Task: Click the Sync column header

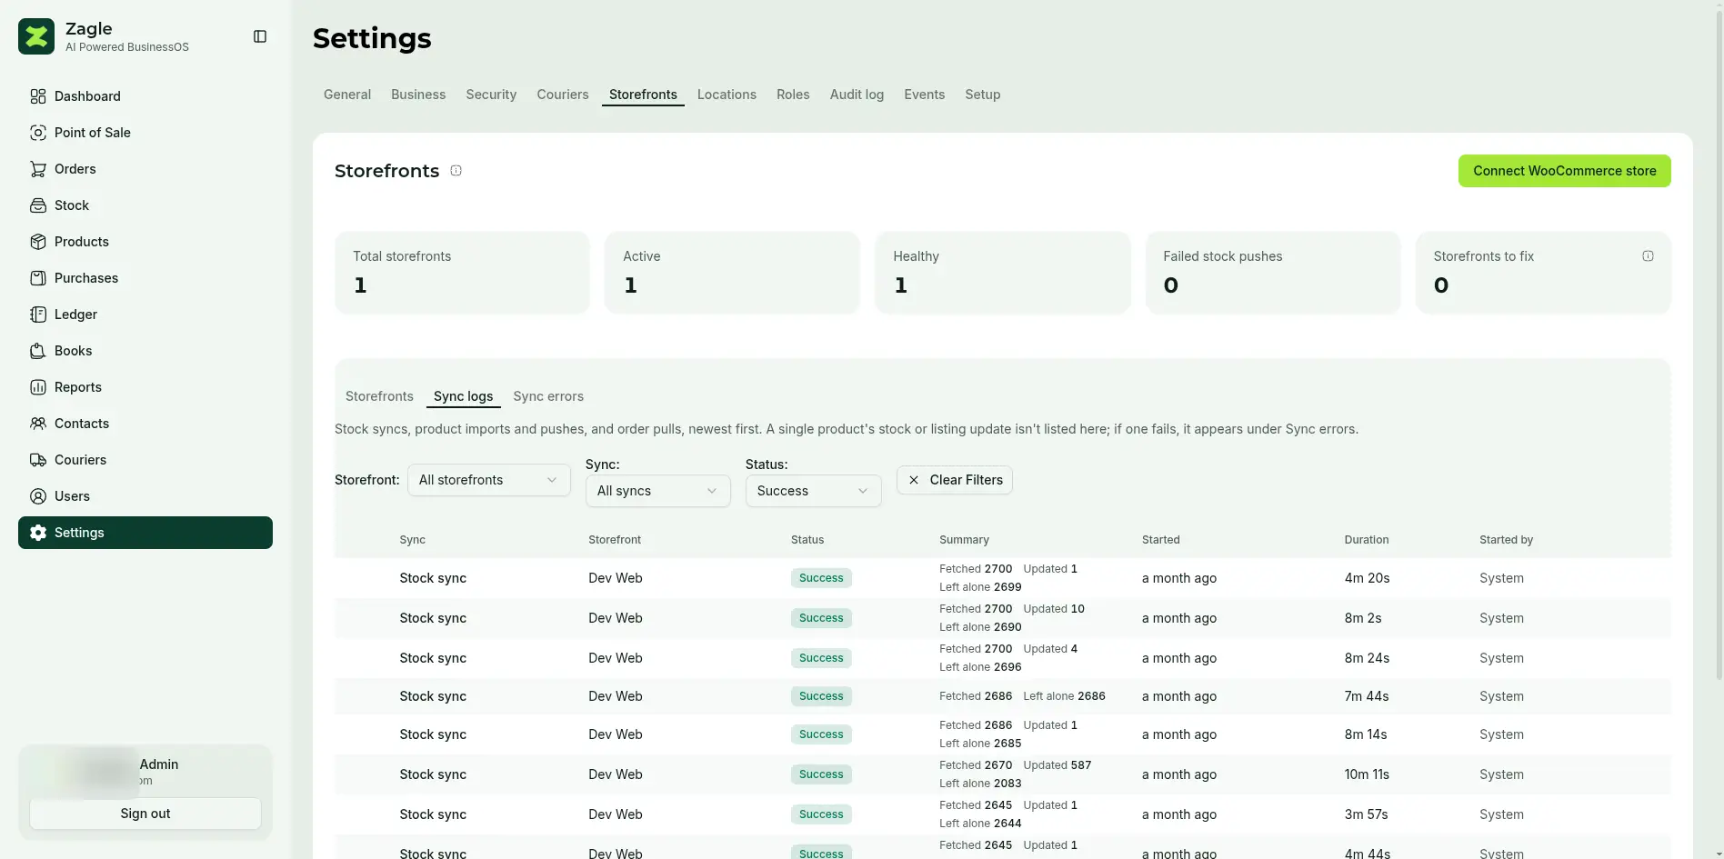Action: (412, 540)
